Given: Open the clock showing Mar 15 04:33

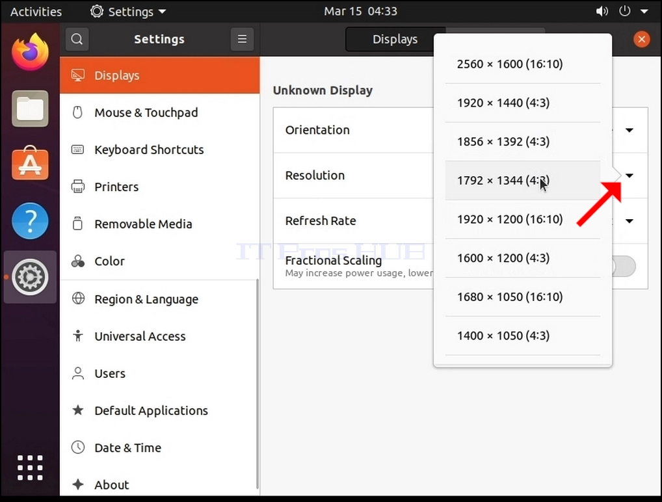Looking at the screenshot, I should pyautogui.click(x=360, y=11).
